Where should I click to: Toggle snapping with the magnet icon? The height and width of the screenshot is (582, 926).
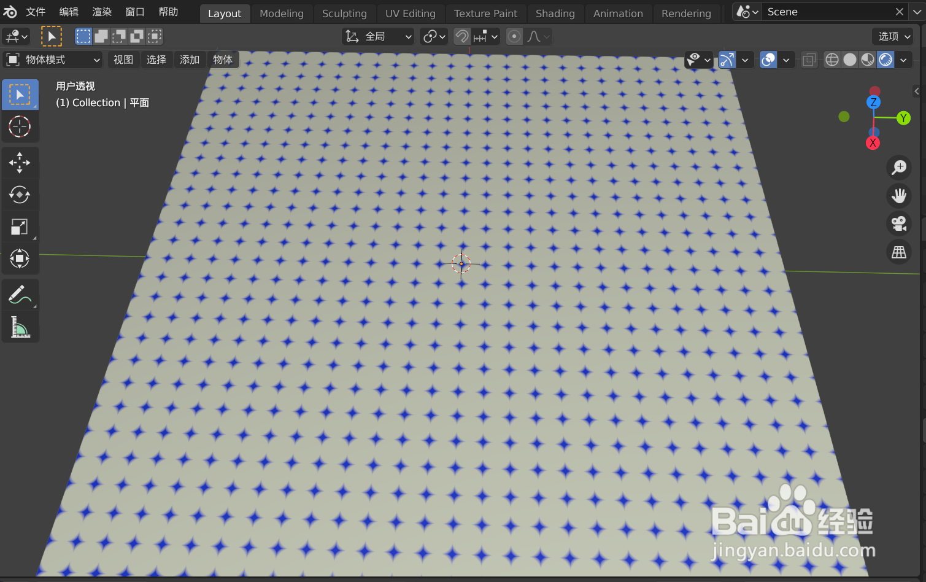click(461, 36)
